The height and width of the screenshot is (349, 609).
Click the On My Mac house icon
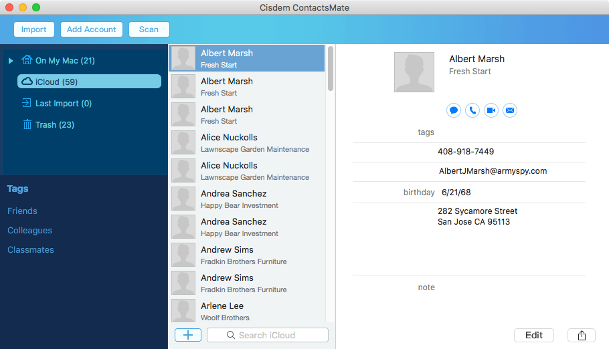(x=27, y=60)
